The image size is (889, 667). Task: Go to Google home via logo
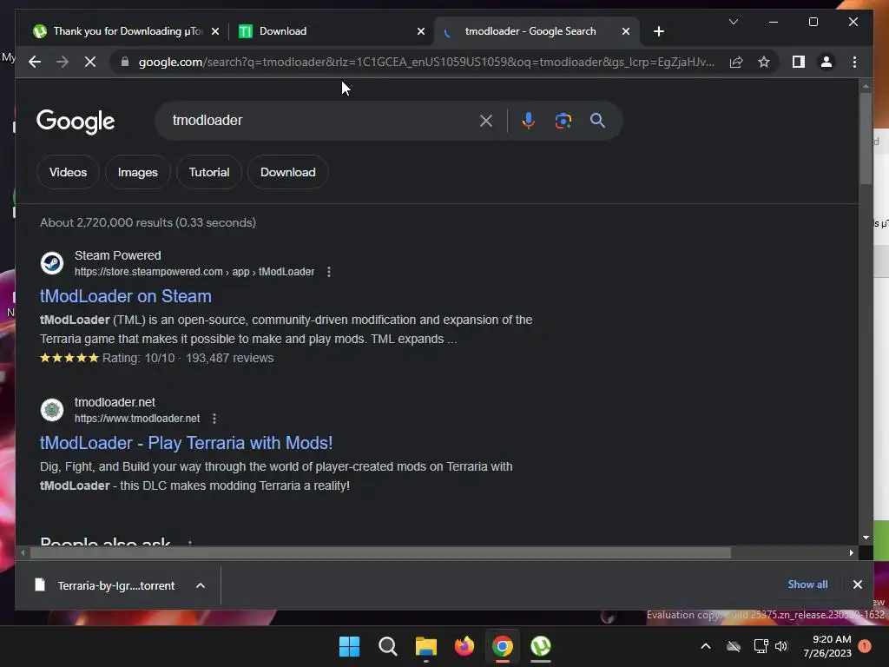(x=76, y=122)
